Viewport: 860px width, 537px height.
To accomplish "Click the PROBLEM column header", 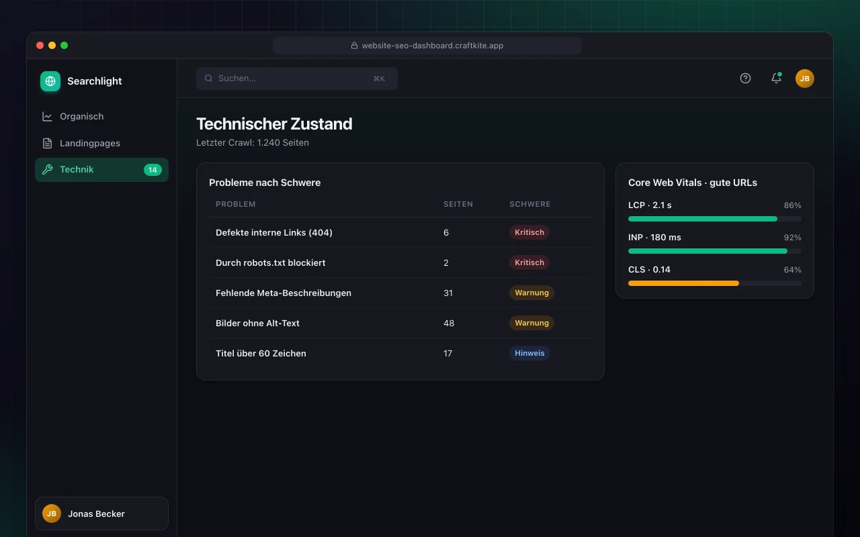I will [236, 204].
